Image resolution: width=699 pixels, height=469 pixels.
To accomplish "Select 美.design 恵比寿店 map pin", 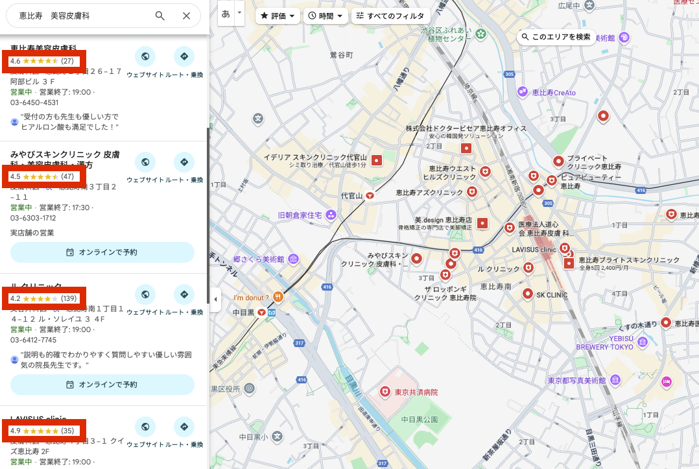I will pos(482,223).
